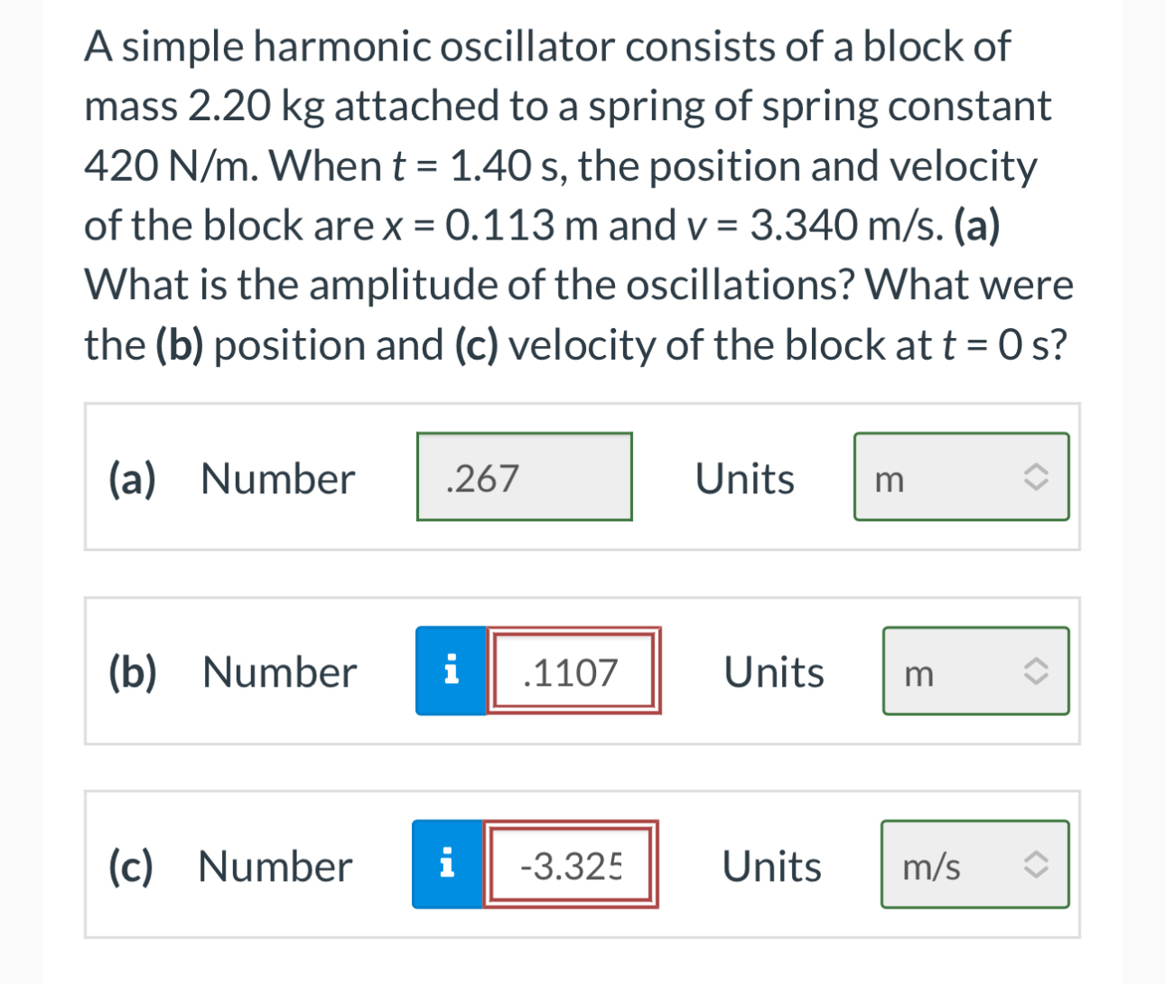Select the answer field containing .267
Viewport: 1165px width, 984px height.
click(x=524, y=476)
